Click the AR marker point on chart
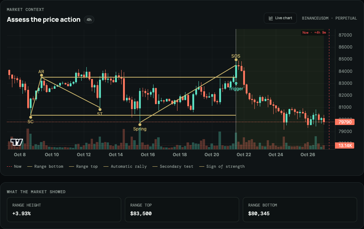 [x=42, y=75]
